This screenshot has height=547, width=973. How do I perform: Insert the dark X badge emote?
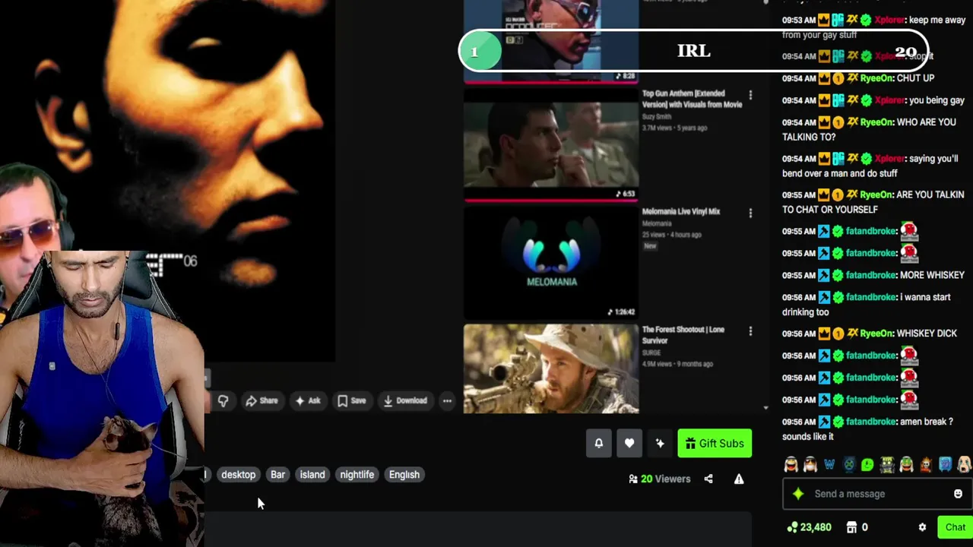pos(849,464)
